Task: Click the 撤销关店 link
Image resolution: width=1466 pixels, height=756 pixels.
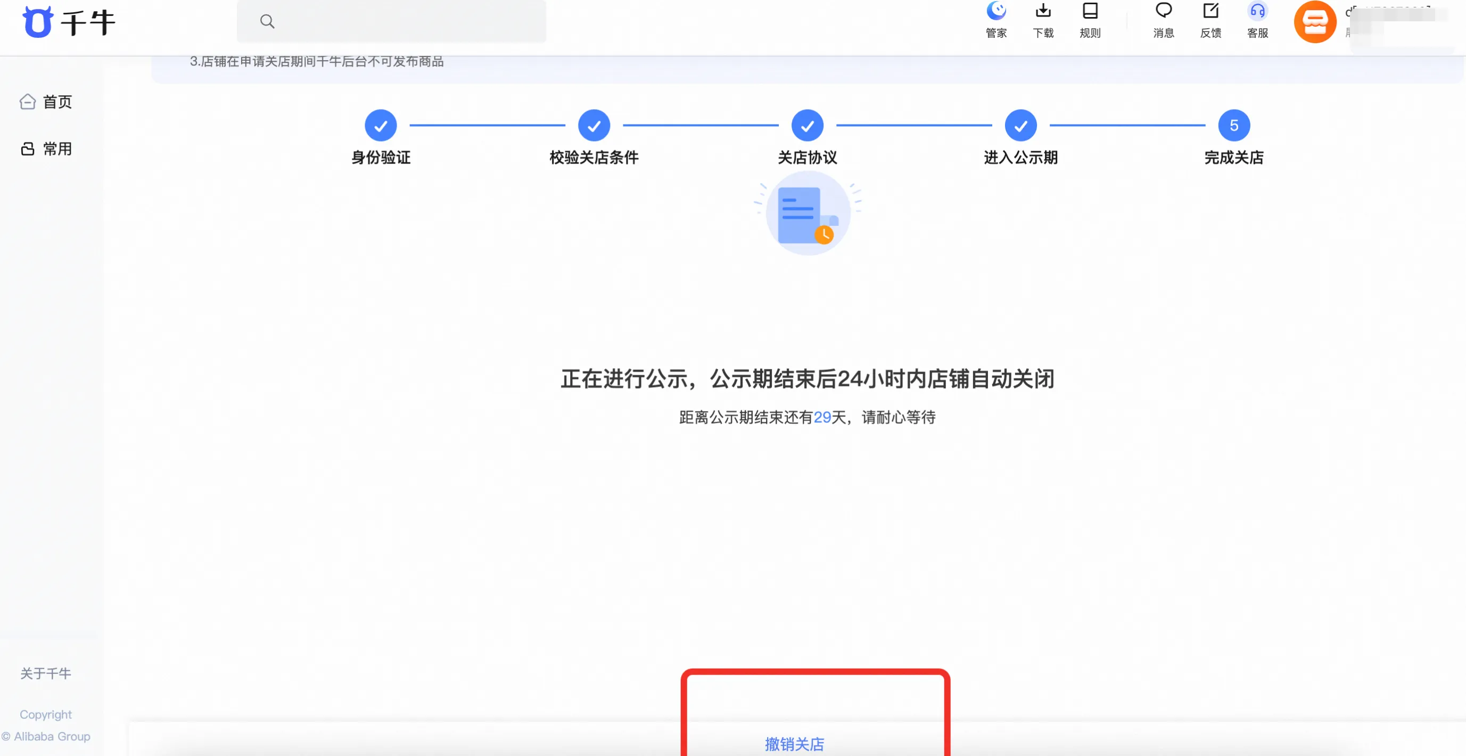Action: pos(794,744)
